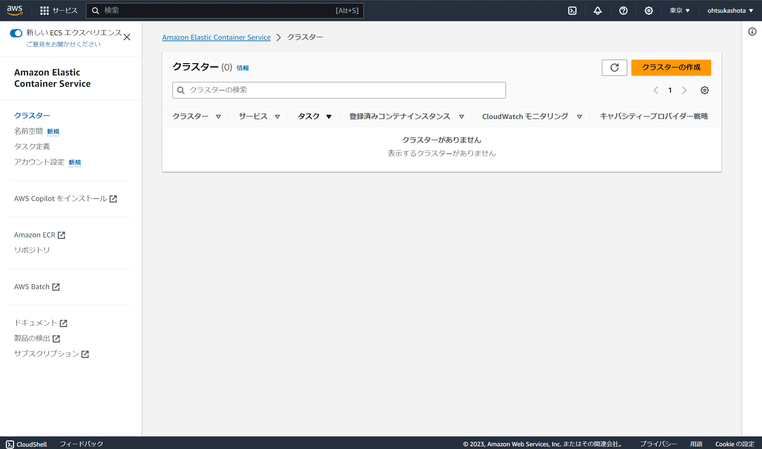Image resolution: width=762 pixels, height=449 pixels.
Task: Focus the top 検索 search field
Action: (x=225, y=11)
